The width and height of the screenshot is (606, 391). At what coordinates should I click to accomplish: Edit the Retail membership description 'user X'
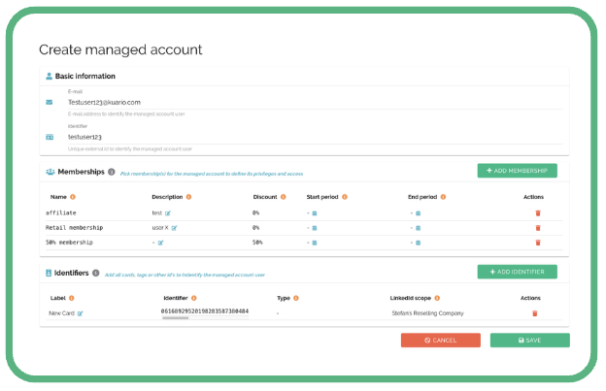(x=175, y=227)
